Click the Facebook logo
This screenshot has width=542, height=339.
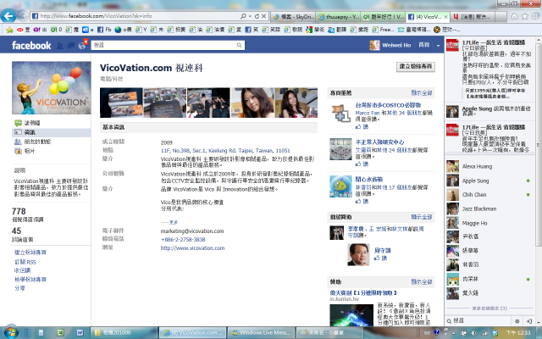(x=31, y=45)
